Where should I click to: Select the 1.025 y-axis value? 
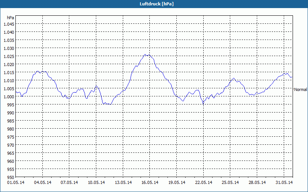click(9, 56)
